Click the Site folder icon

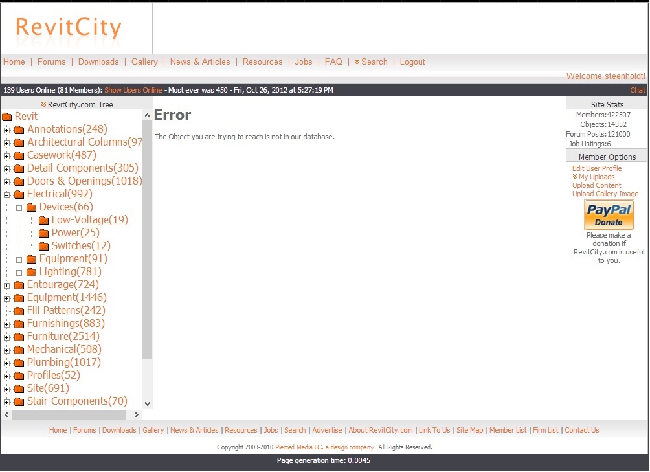coord(19,388)
